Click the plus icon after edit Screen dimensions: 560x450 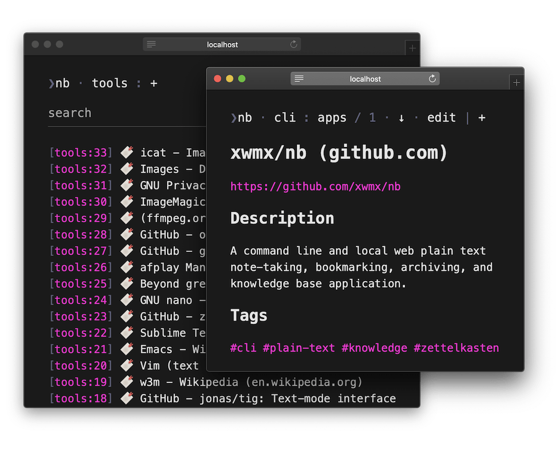482,118
